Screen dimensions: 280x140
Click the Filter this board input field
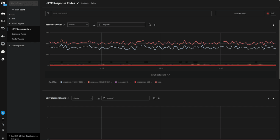click(x=131, y=13)
